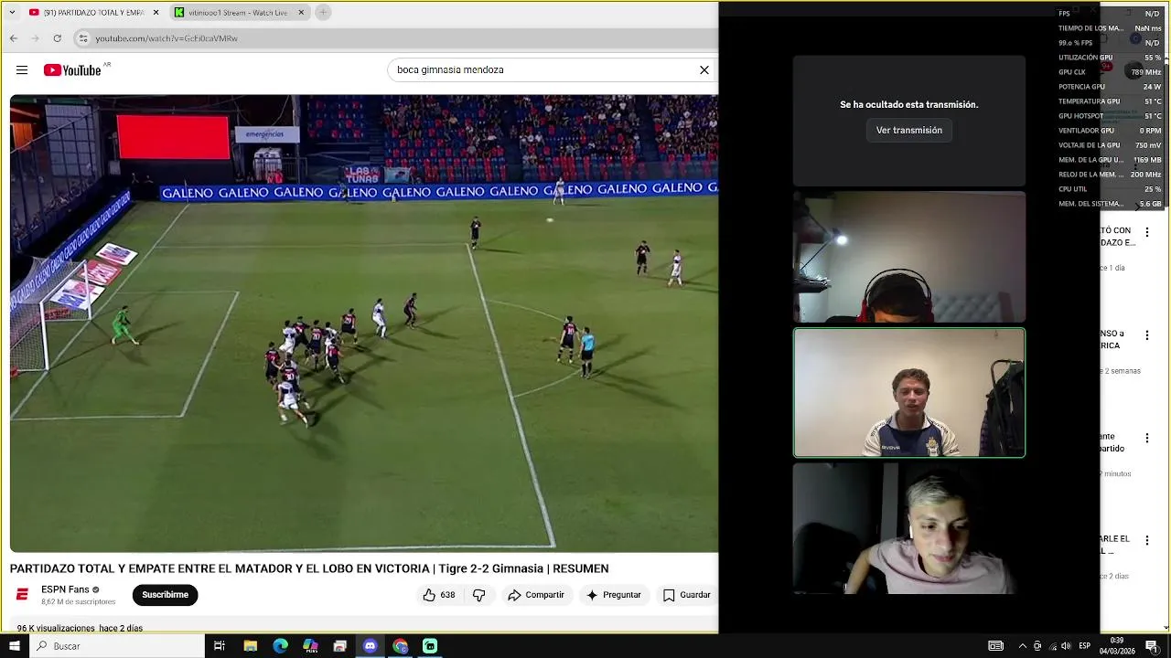The image size is (1171, 658).
Task: Click the youtube.com address bar URL
Action: tap(167, 38)
